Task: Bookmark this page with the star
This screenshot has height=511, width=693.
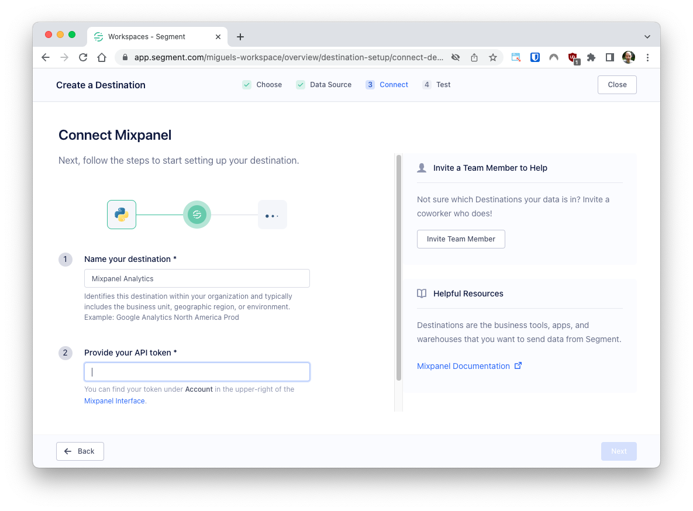Action: [x=493, y=57]
